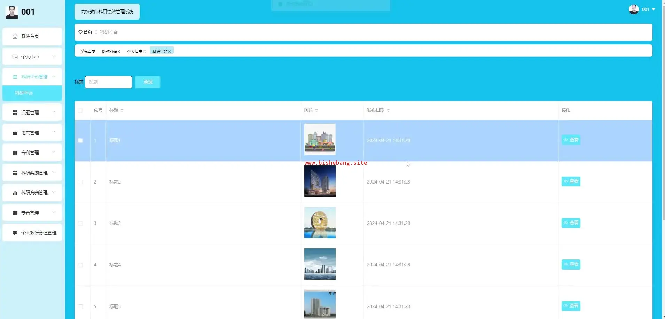The height and width of the screenshot is (319, 665).
Task: Expand the 科研奖励管理 submenu arrow
Action: pos(54,172)
